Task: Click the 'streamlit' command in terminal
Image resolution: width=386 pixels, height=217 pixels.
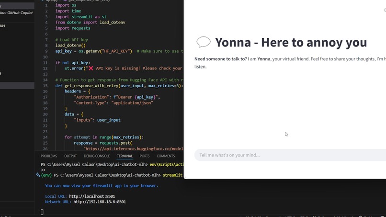Action: (x=172, y=175)
